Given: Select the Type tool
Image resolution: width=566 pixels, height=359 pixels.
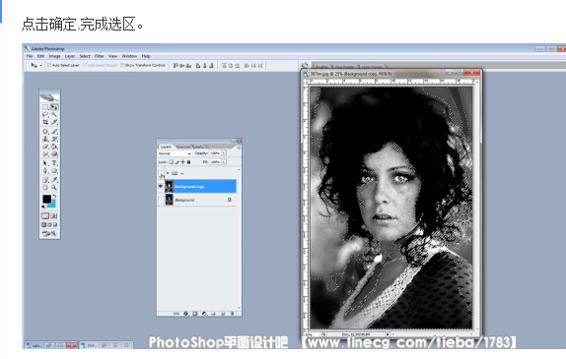Looking at the screenshot, I should click(x=54, y=162).
